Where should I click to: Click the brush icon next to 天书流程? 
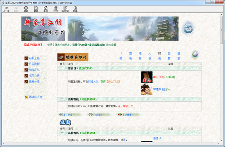pos(26,64)
